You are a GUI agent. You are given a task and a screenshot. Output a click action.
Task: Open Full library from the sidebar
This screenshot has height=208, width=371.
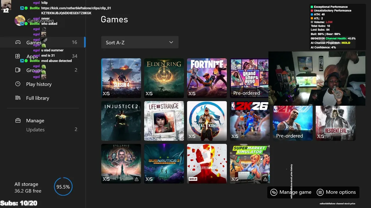pyautogui.click(x=38, y=98)
